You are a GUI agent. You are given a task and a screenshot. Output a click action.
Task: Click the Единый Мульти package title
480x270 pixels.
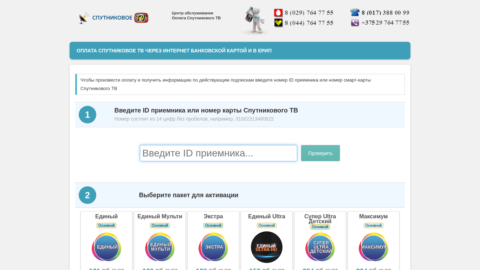tap(160, 217)
